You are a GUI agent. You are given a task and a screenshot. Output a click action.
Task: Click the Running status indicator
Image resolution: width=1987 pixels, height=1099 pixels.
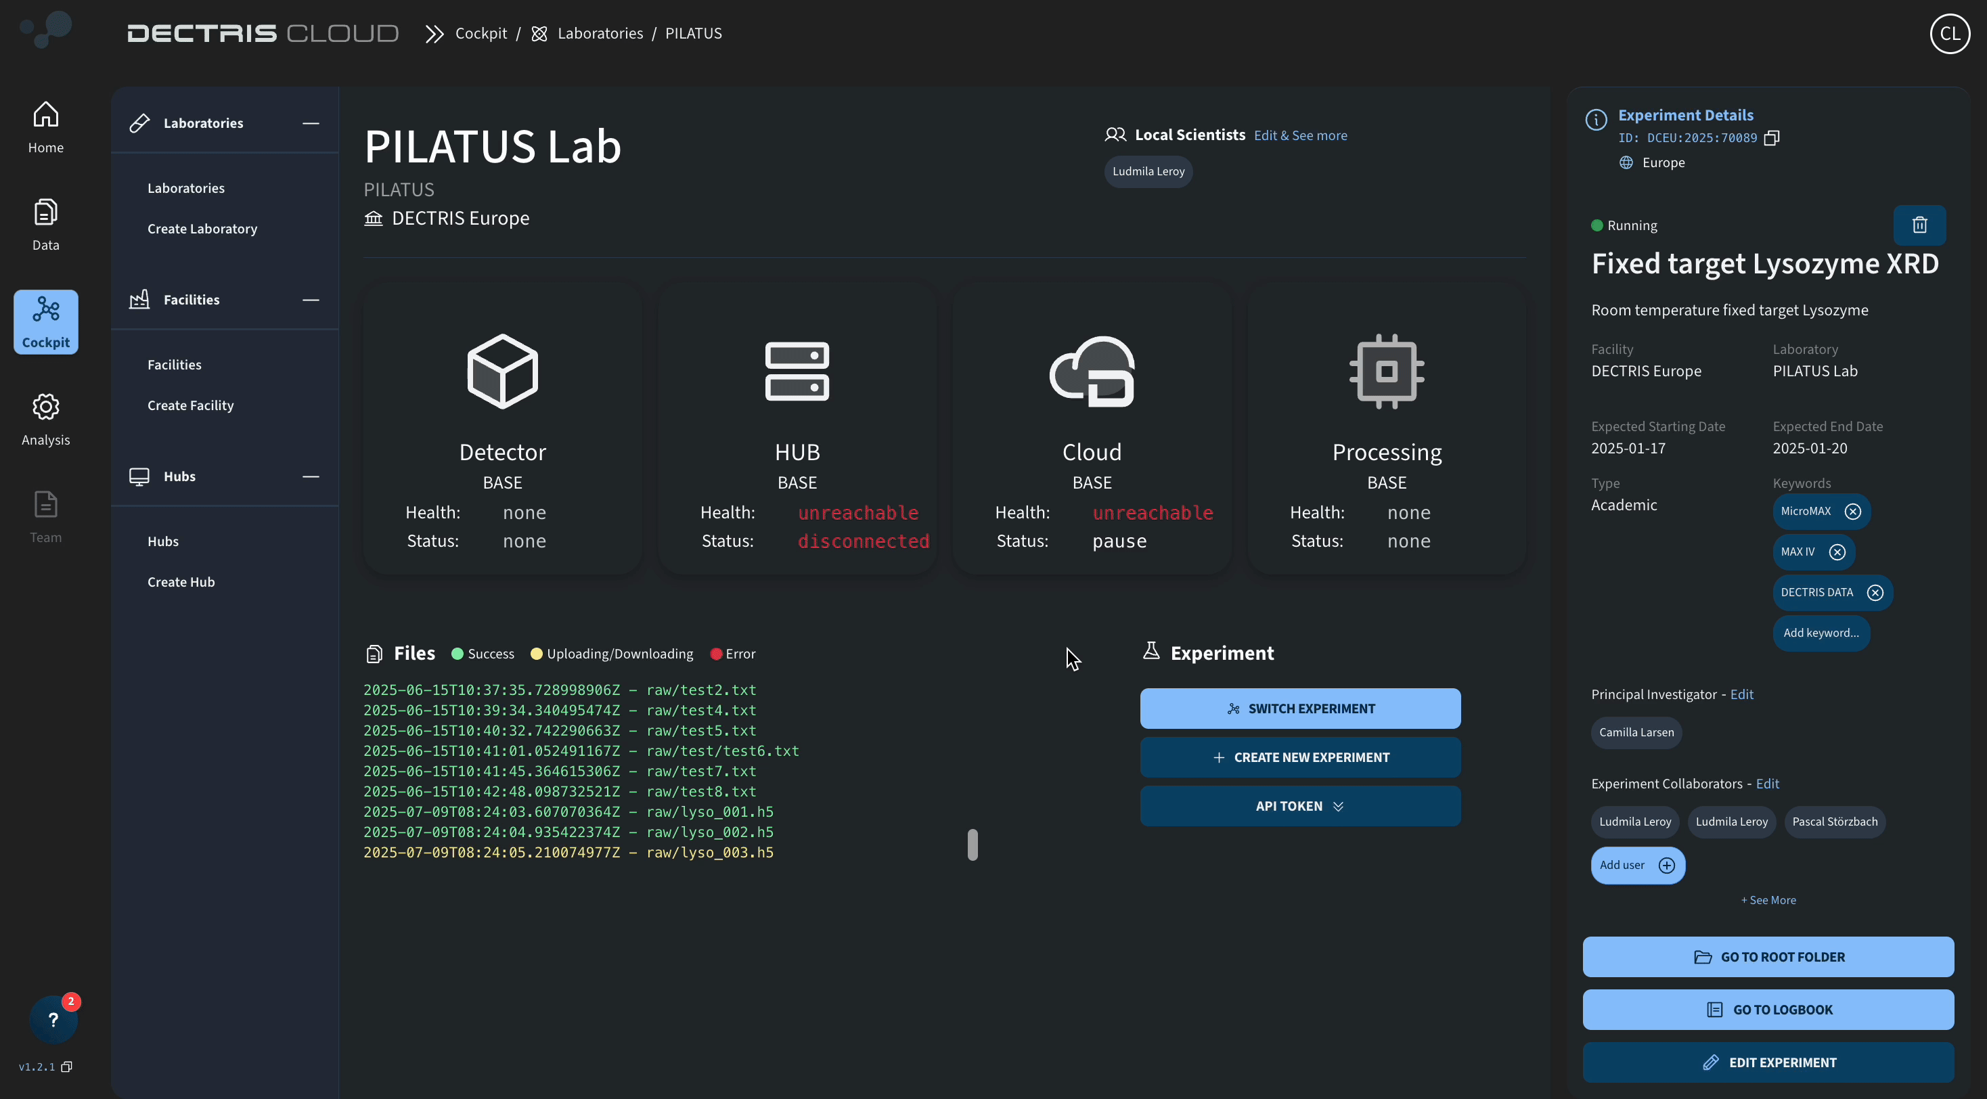coord(1624,225)
